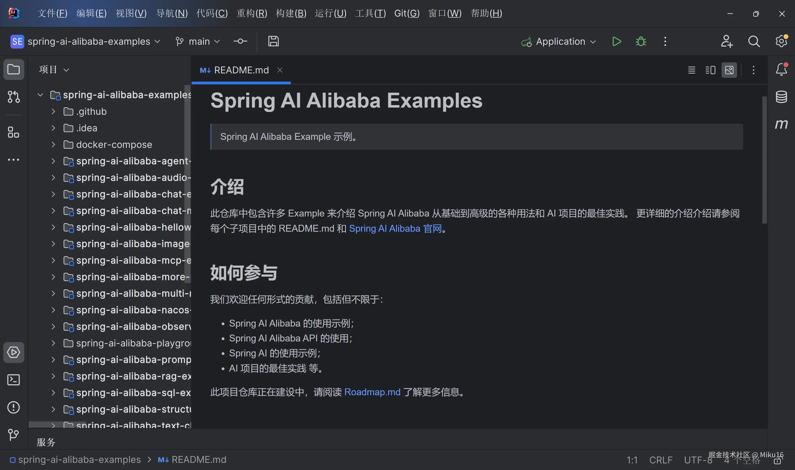Open the Roadmap.md link
This screenshot has height=470, width=795.
372,392
